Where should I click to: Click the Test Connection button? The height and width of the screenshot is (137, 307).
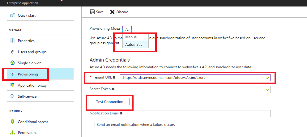[x=110, y=101]
